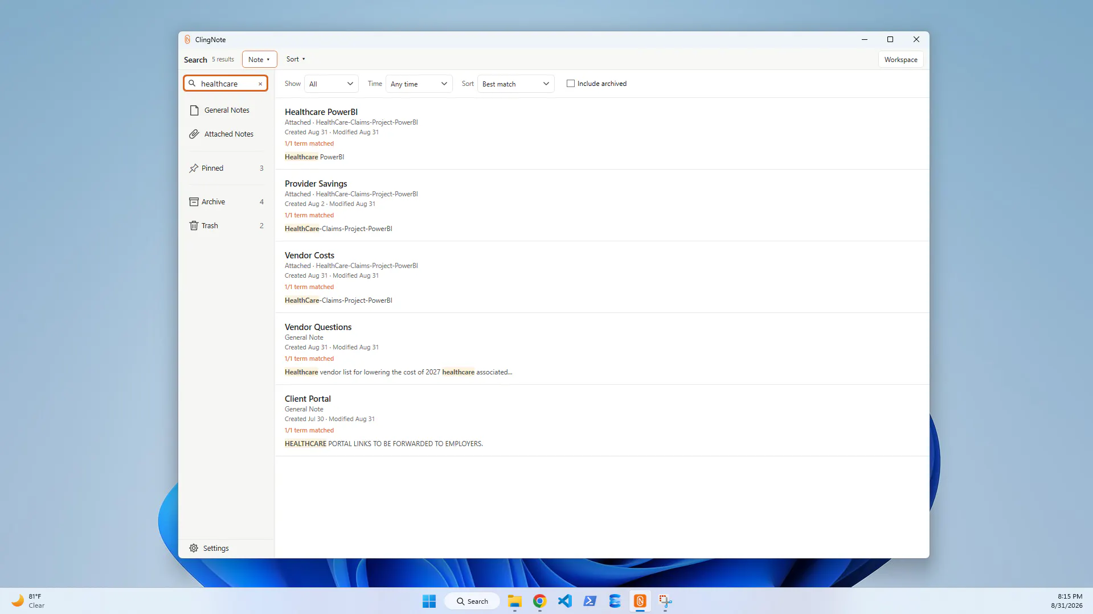This screenshot has width=1093, height=614.
Task: Select General Notes in the sidebar
Action: point(226,110)
